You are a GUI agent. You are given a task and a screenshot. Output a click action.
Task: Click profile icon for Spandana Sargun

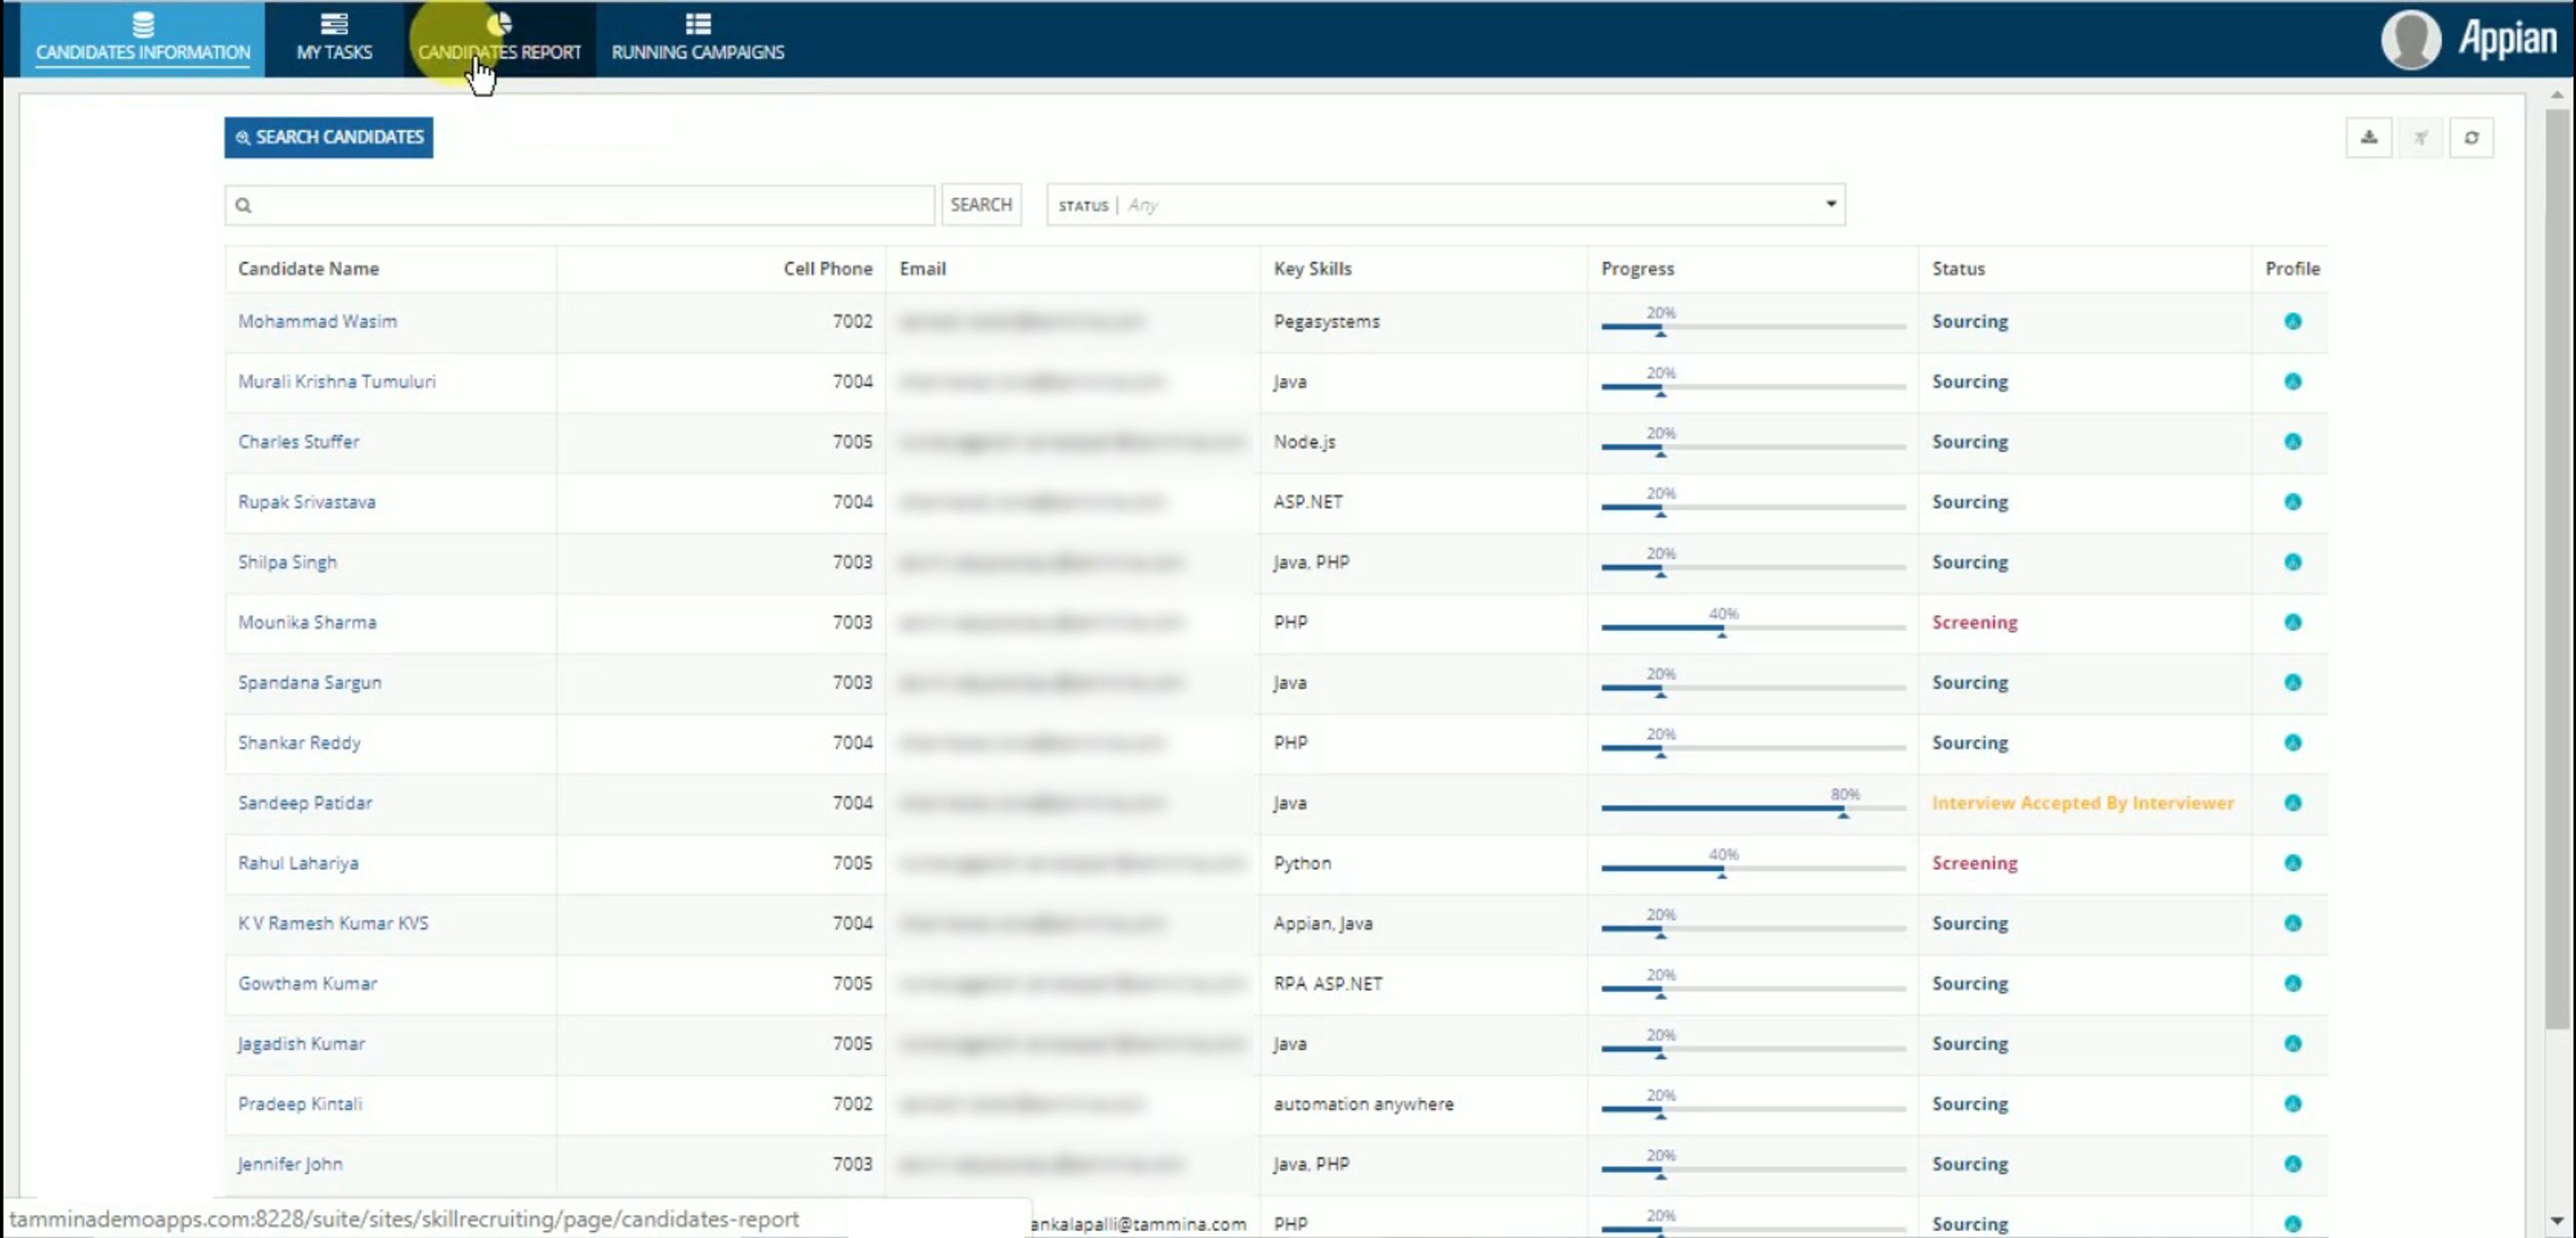coord(2293,682)
